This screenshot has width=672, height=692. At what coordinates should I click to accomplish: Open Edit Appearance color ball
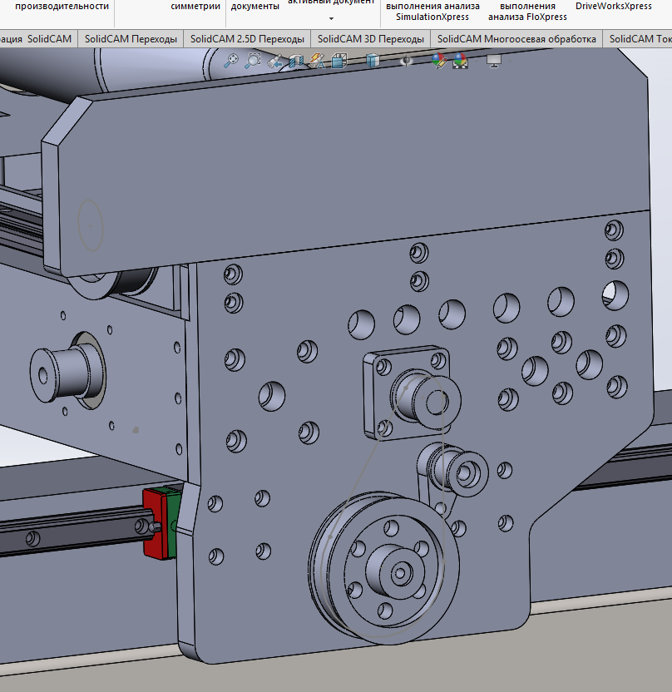click(x=438, y=61)
